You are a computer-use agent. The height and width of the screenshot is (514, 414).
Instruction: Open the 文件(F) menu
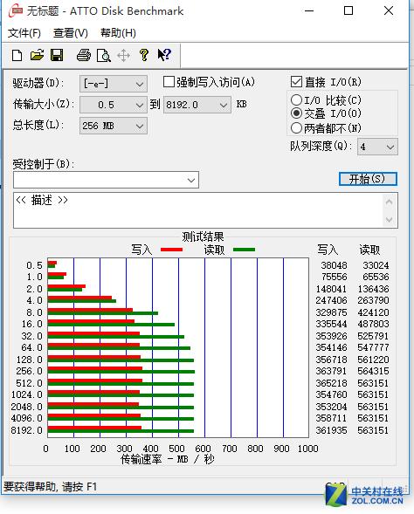(24, 33)
